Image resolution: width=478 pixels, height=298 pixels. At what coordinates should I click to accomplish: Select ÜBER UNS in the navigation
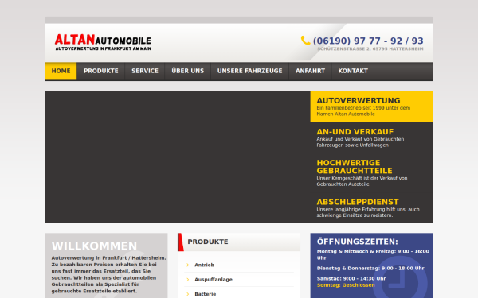click(x=188, y=71)
